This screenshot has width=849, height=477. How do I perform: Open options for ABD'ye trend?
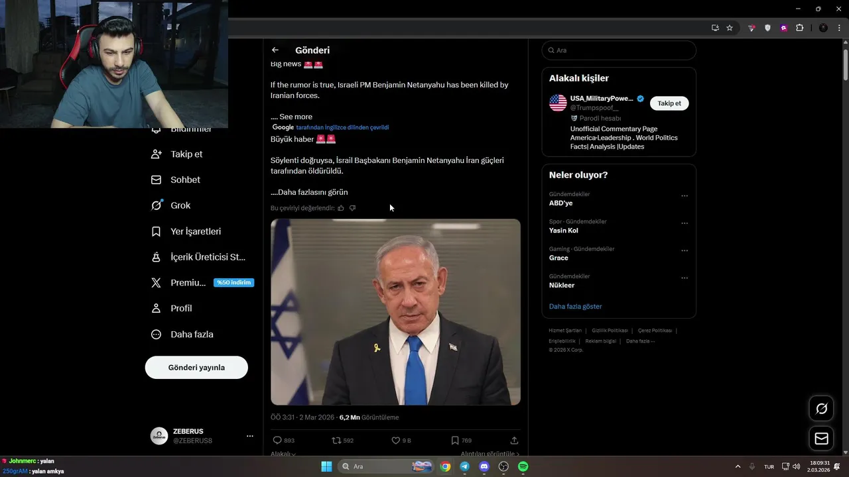pyautogui.click(x=685, y=196)
